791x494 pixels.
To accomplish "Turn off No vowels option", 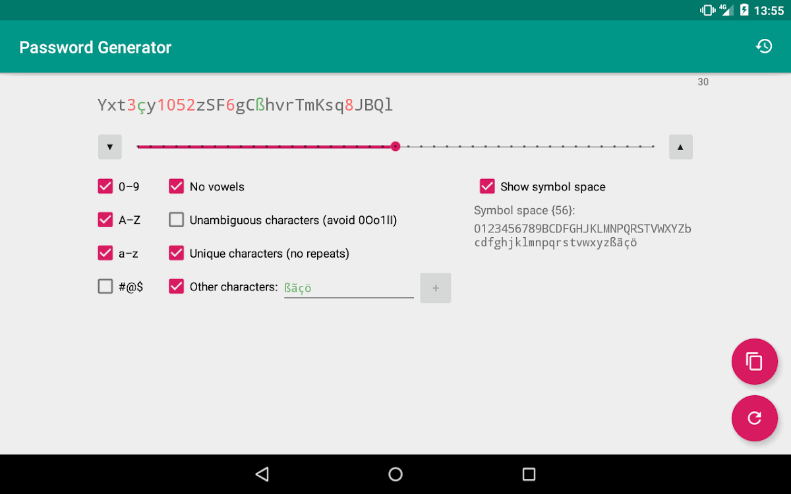I will (176, 186).
